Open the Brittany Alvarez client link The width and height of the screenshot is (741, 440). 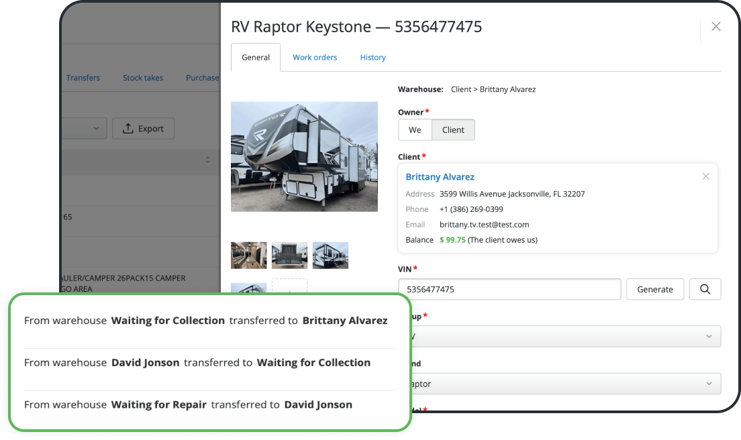point(440,176)
